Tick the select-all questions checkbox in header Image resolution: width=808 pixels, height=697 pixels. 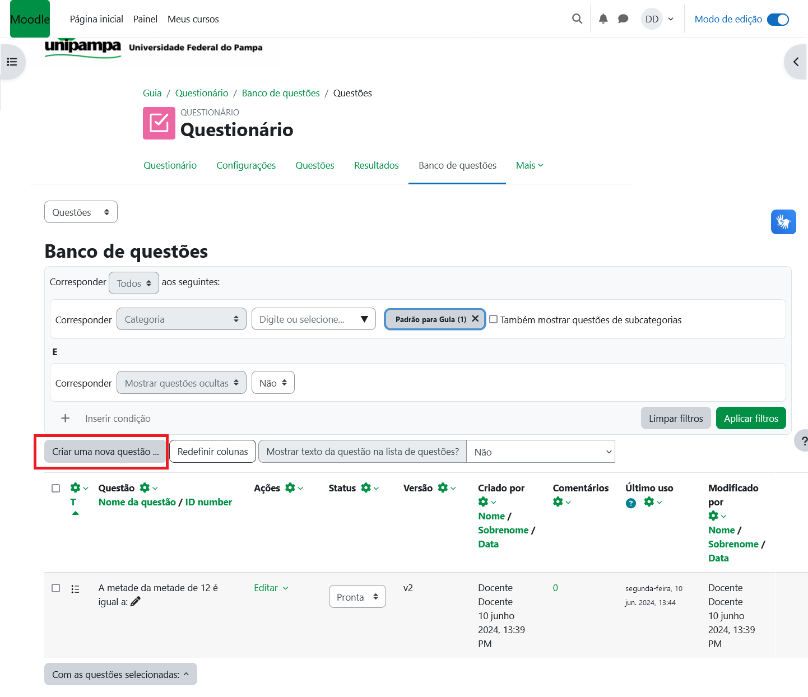[x=56, y=488]
